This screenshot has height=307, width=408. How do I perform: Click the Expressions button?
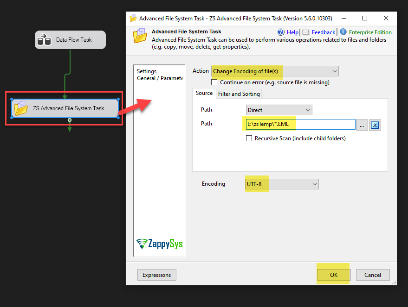[x=156, y=275]
